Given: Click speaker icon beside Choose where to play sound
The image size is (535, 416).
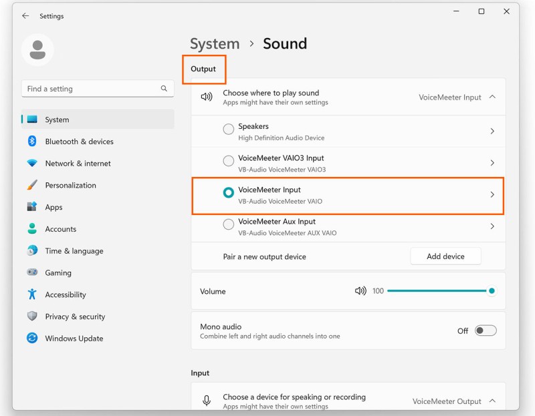Looking at the screenshot, I should tap(207, 97).
